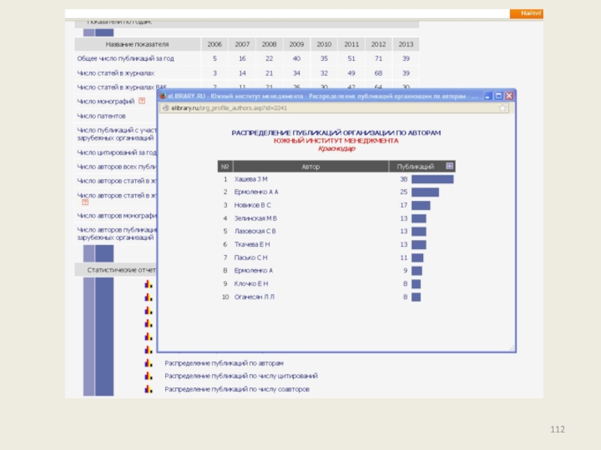Close the eLIBRARY popup window
This screenshot has height=450, width=601.
(509, 96)
